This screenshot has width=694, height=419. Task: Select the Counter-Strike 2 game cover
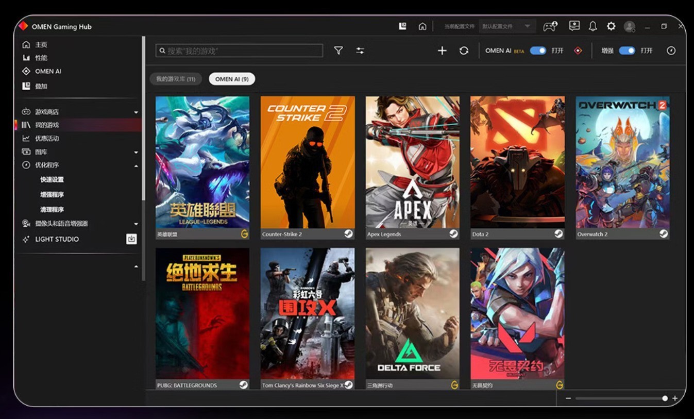pyautogui.click(x=308, y=162)
